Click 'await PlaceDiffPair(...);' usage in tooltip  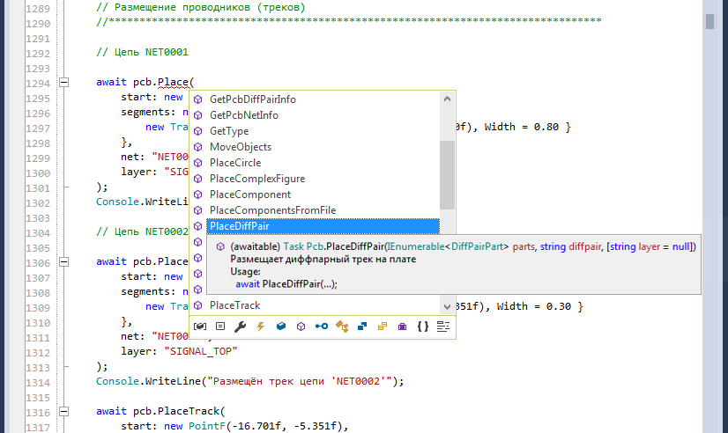(286, 284)
